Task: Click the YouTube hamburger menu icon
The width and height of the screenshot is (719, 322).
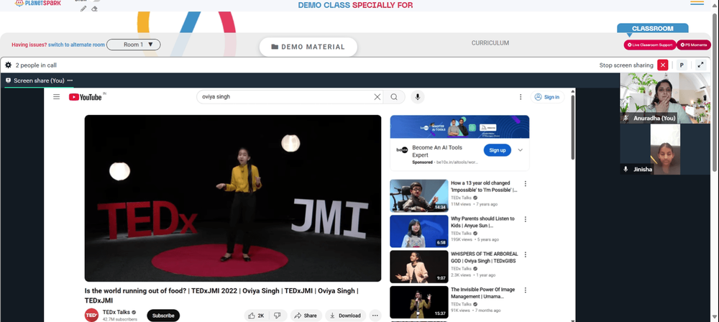Action: pos(56,97)
